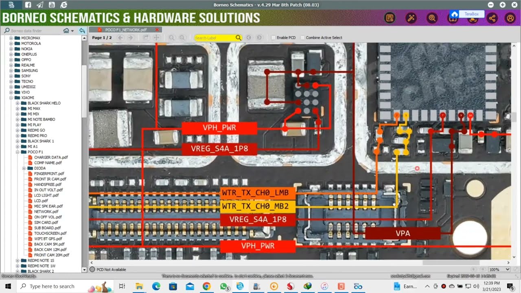Open the Internet Explorer website icon

[63, 5]
